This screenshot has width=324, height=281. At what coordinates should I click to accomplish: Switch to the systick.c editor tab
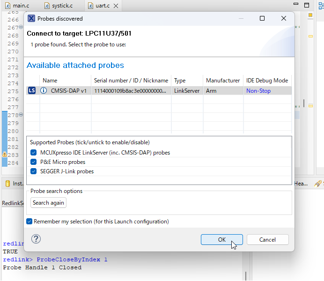pos(59,6)
